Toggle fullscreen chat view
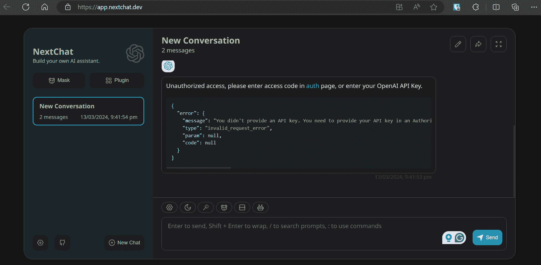 (499, 44)
